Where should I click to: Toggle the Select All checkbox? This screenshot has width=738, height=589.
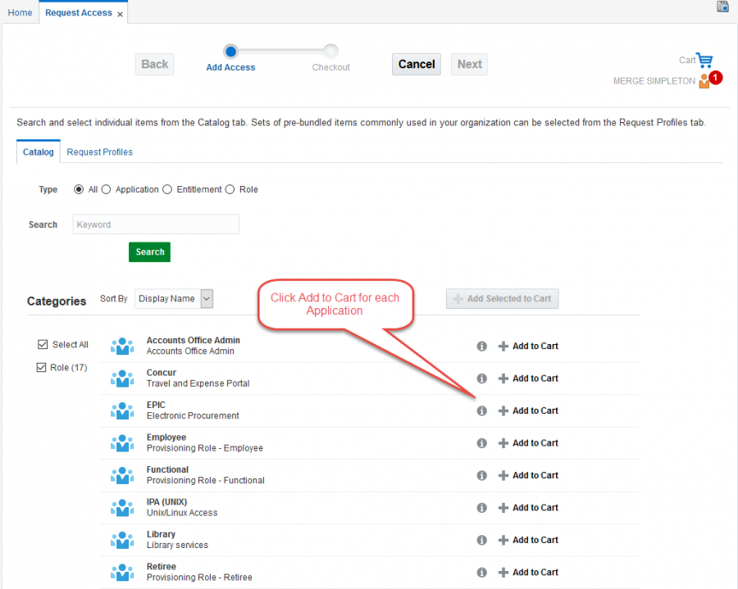tap(43, 345)
